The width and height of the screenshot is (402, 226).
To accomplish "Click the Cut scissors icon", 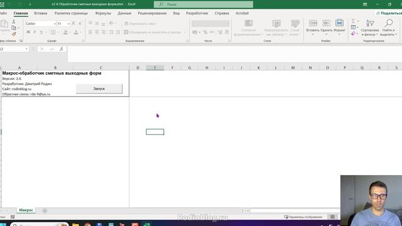I will click(14, 22).
